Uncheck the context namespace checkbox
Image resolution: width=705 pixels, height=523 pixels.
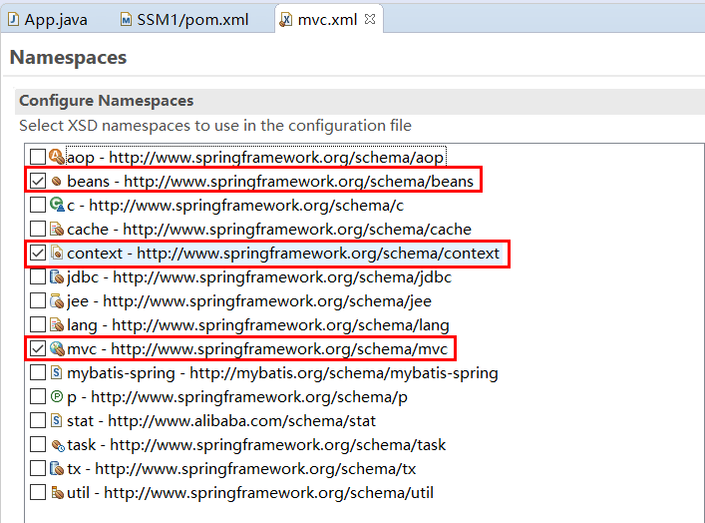[38, 253]
